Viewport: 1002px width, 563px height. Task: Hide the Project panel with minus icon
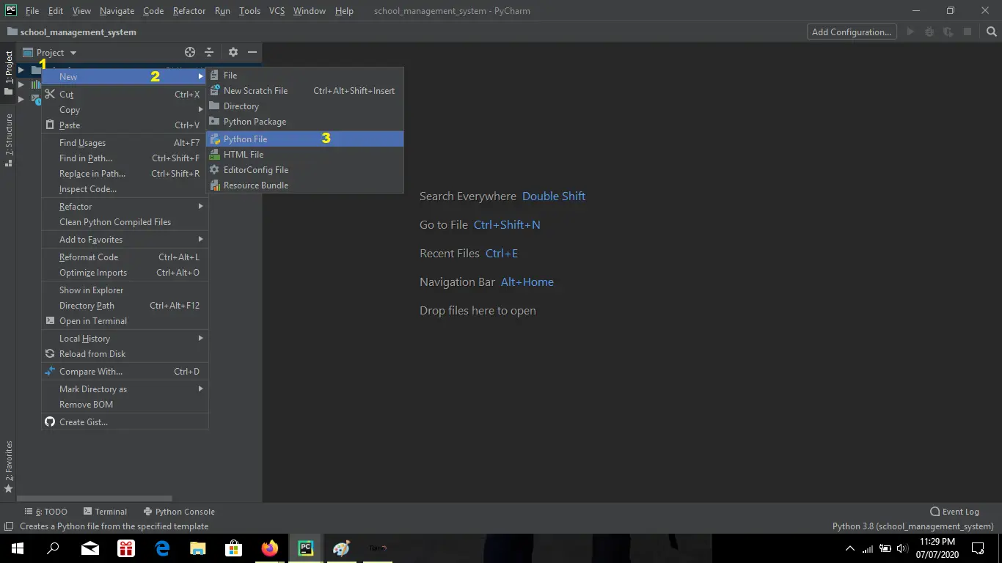[x=252, y=52]
